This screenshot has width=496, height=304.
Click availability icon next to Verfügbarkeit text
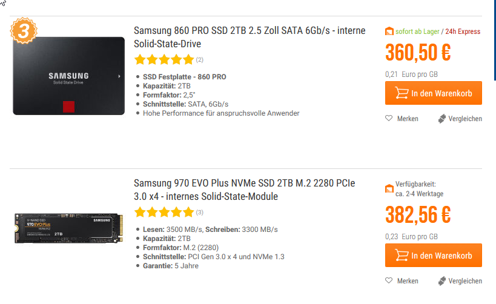click(389, 189)
